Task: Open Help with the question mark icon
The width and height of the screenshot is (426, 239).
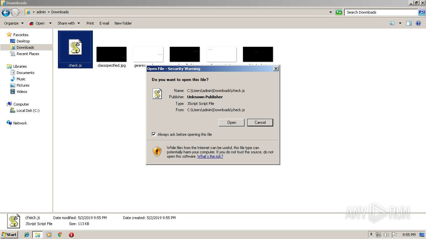Action: tap(418, 23)
